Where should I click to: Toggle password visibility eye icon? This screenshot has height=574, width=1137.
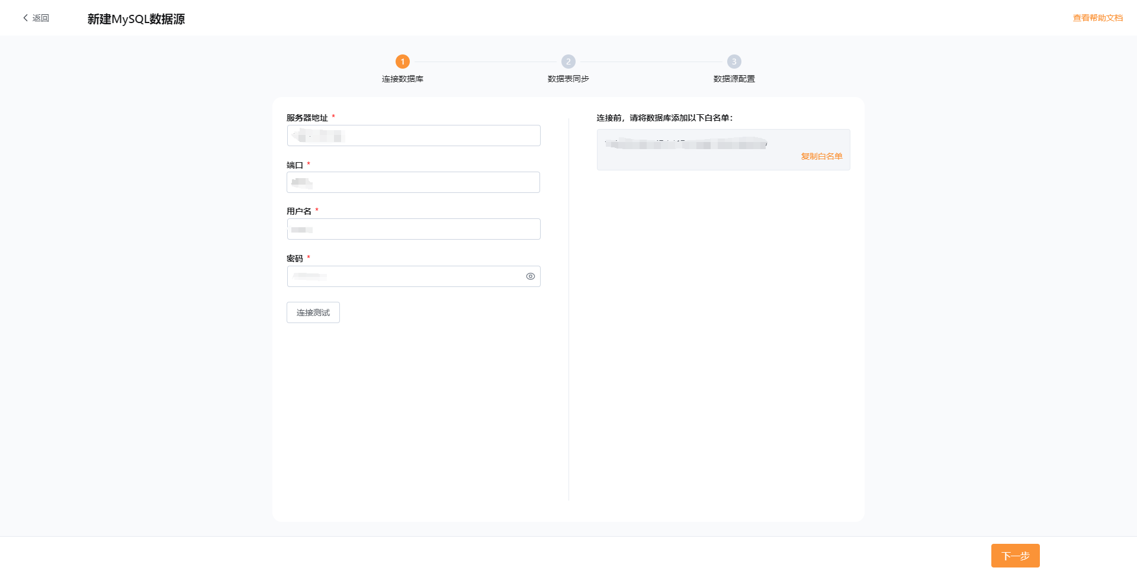pyautogui.click(x=531, y=276)
